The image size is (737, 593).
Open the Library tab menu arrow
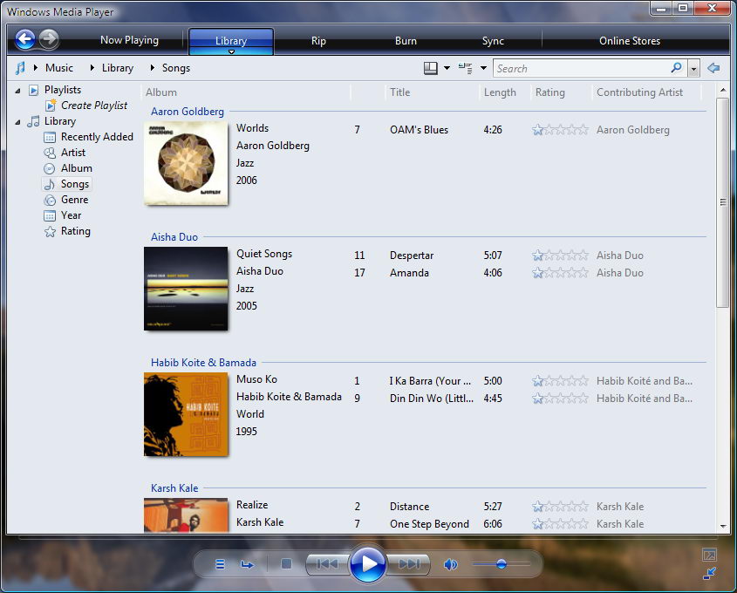coord(231,51)
